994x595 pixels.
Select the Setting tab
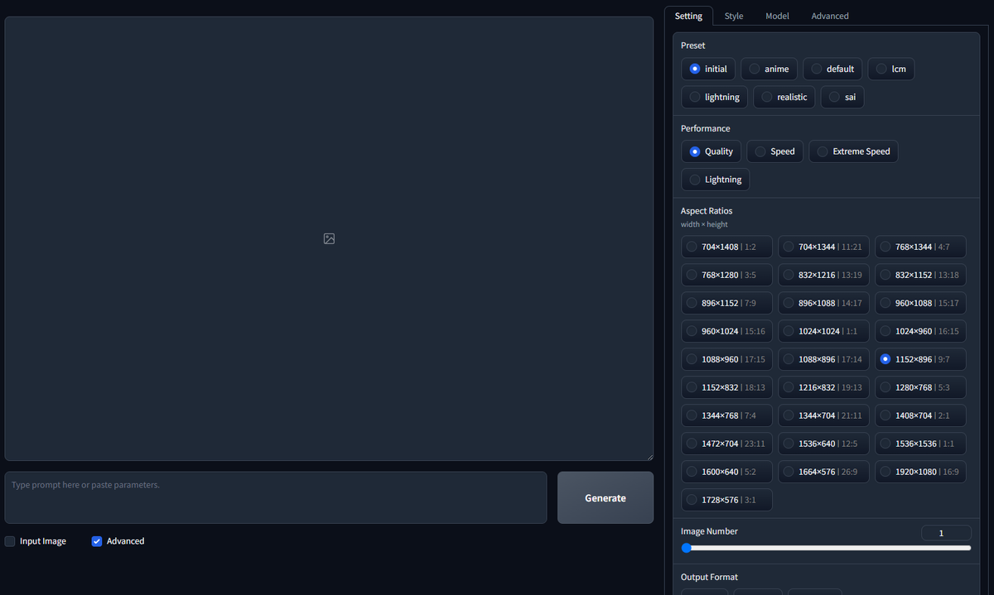pos(688,16)
